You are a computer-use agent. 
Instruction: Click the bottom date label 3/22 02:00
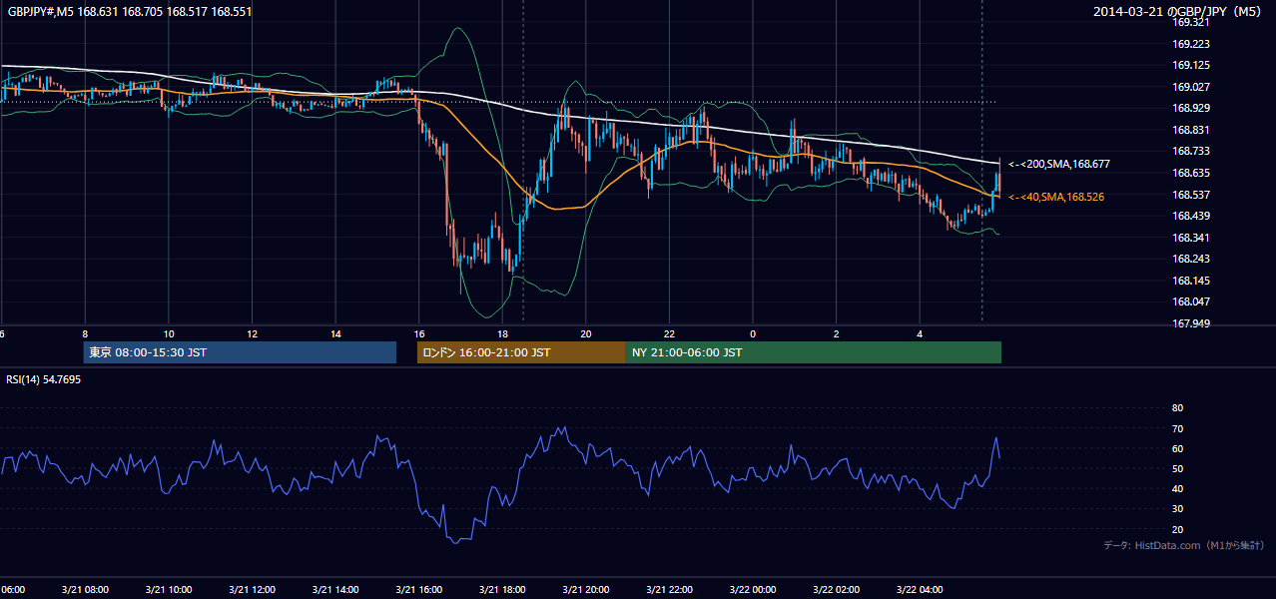pyautogui.click(x=837, y=590)
